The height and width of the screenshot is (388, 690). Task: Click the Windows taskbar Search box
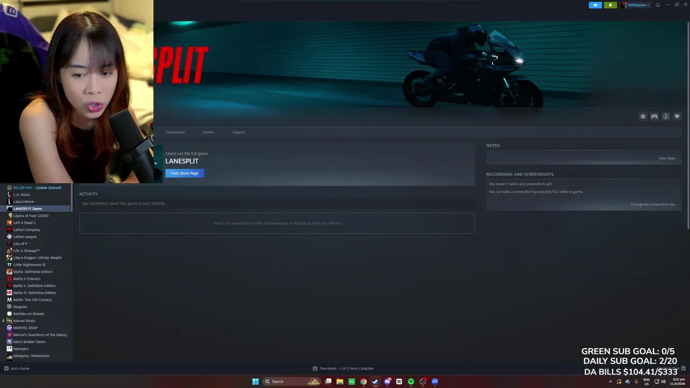[x=291, y=382]
